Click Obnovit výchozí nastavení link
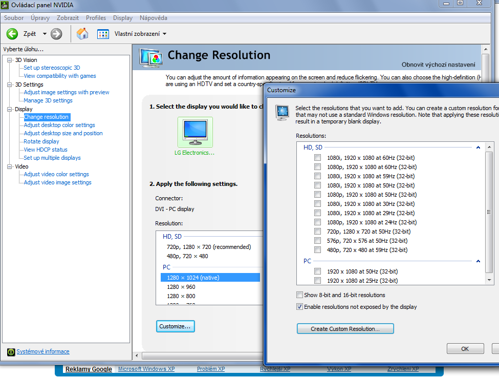 (438, 65)
